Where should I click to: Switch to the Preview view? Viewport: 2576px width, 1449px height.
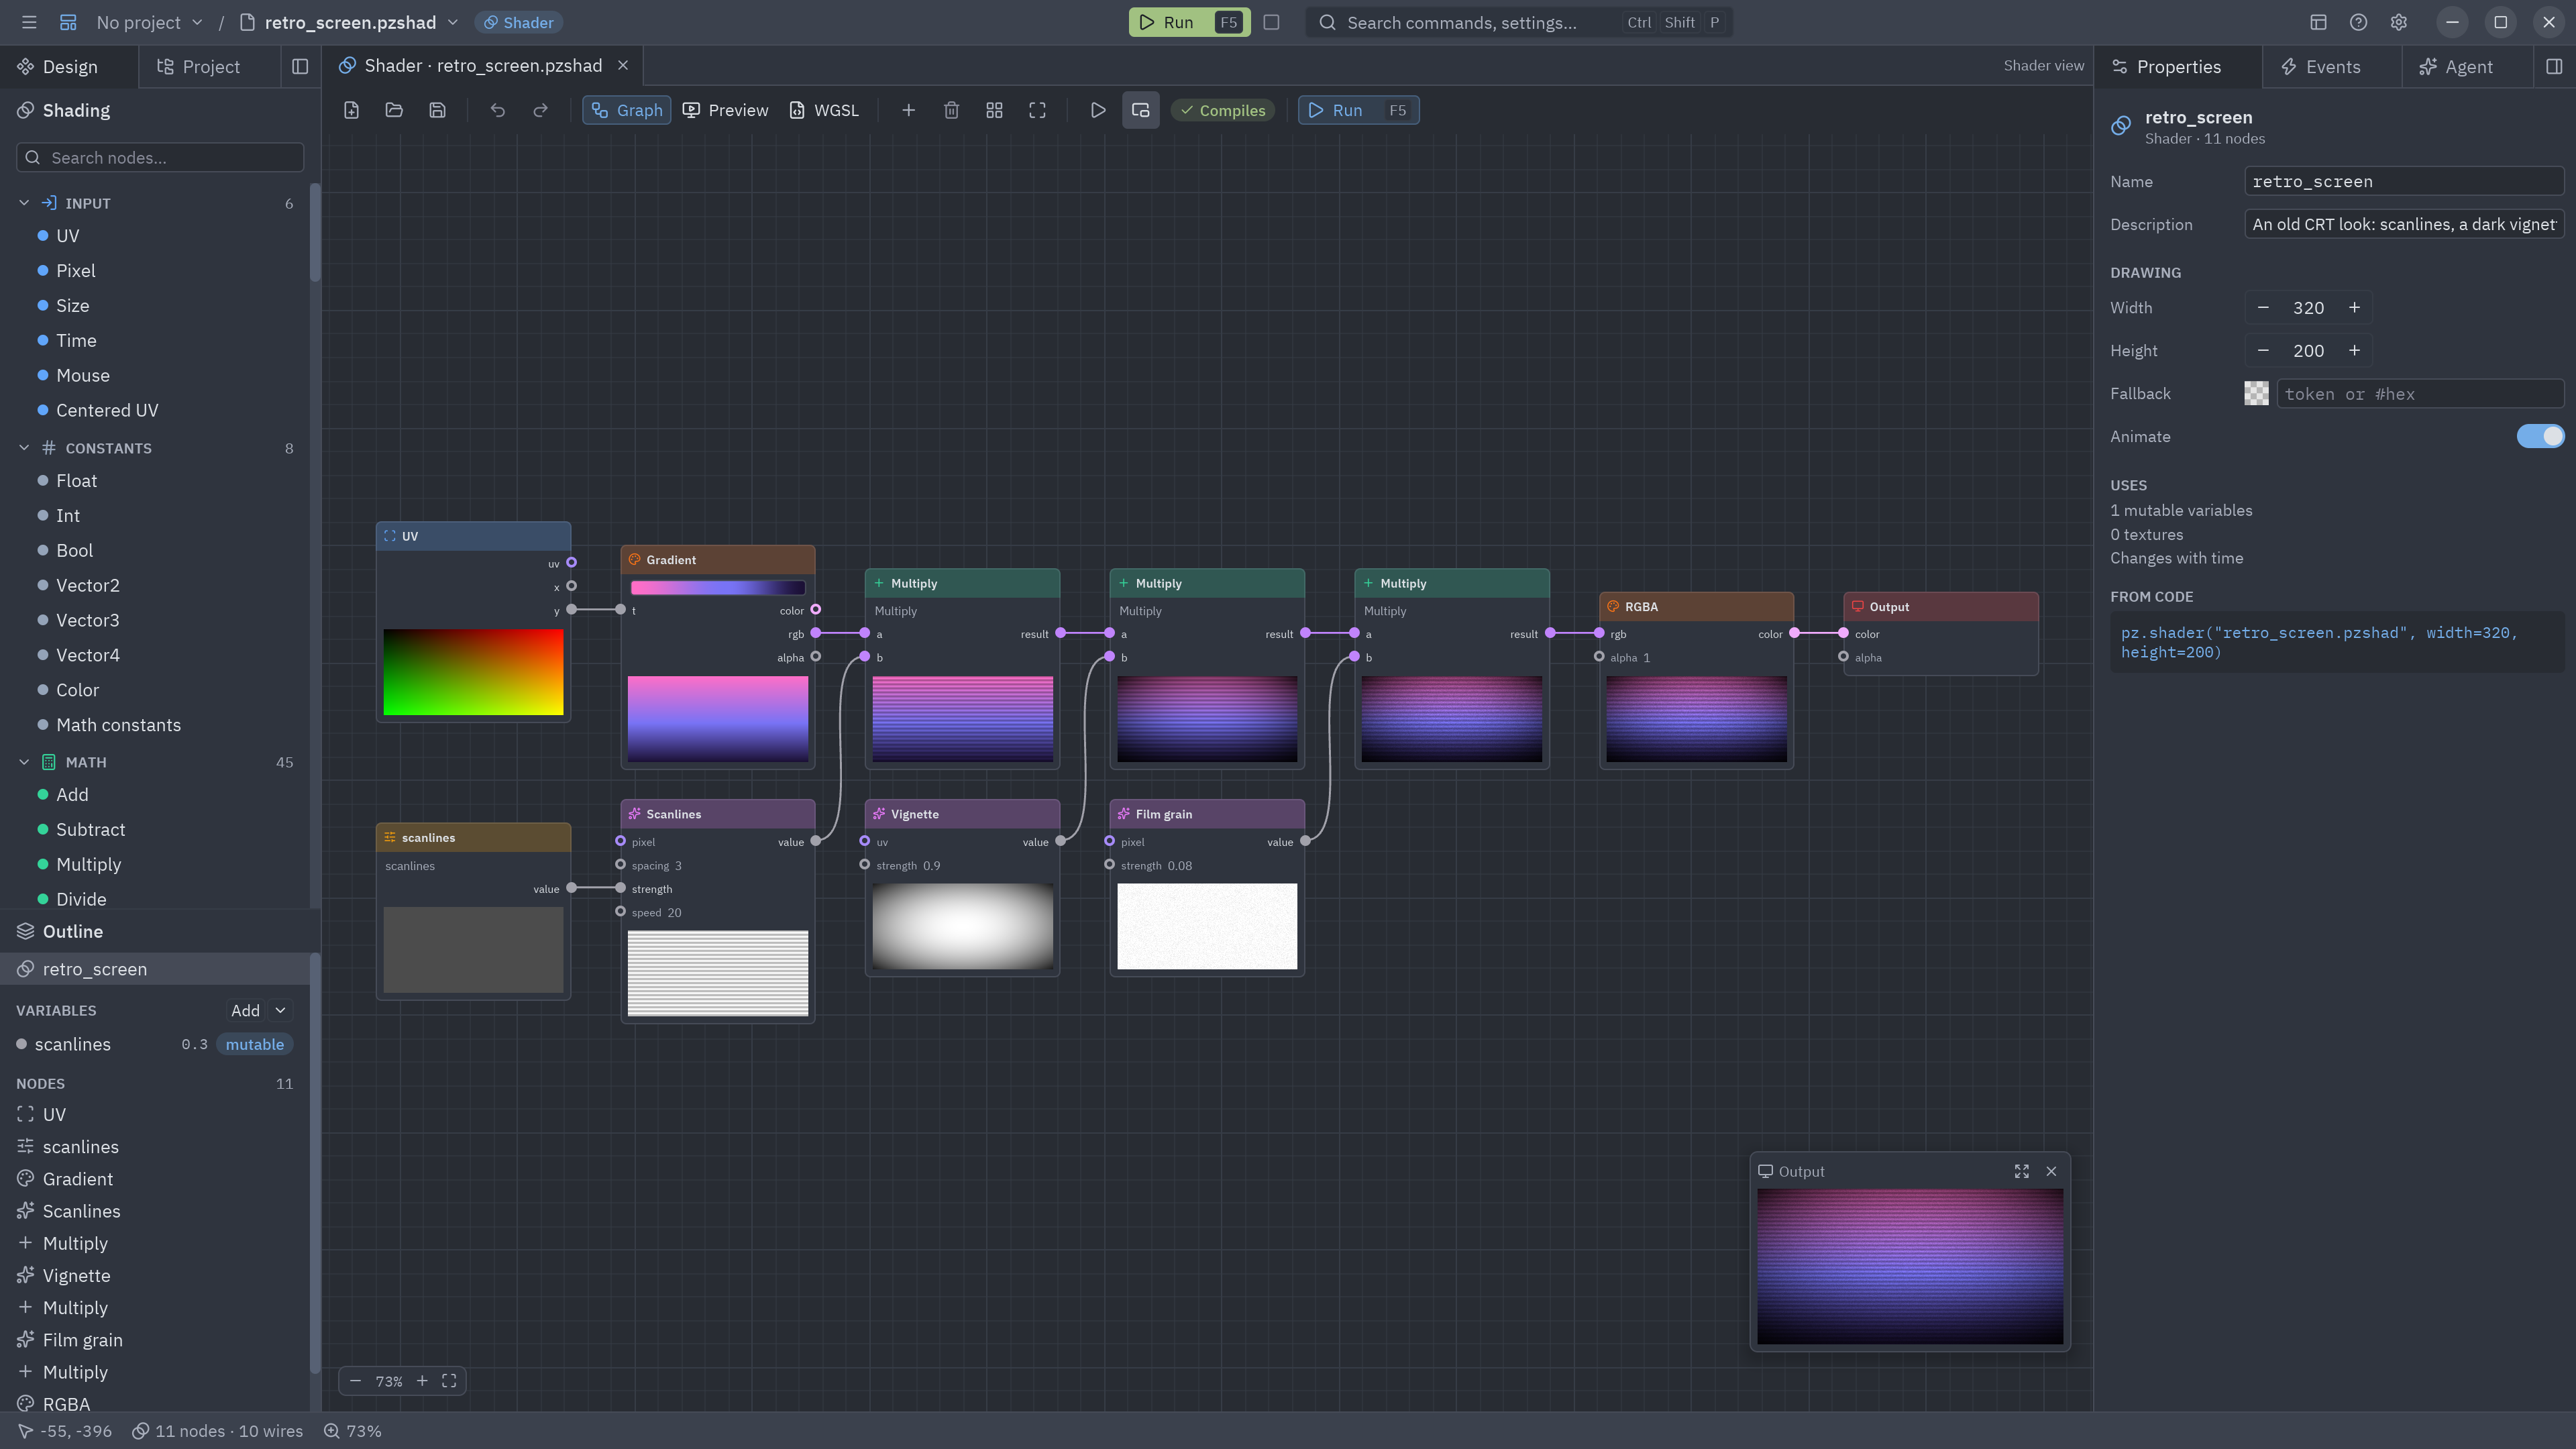pyautogui.click(x=726, y=110)
